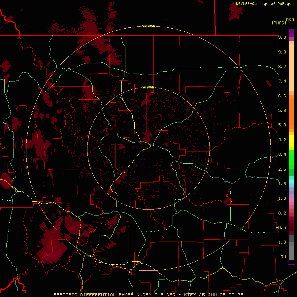Click the 7.4 scale value

pyautogui.click(x=282, y=81)
